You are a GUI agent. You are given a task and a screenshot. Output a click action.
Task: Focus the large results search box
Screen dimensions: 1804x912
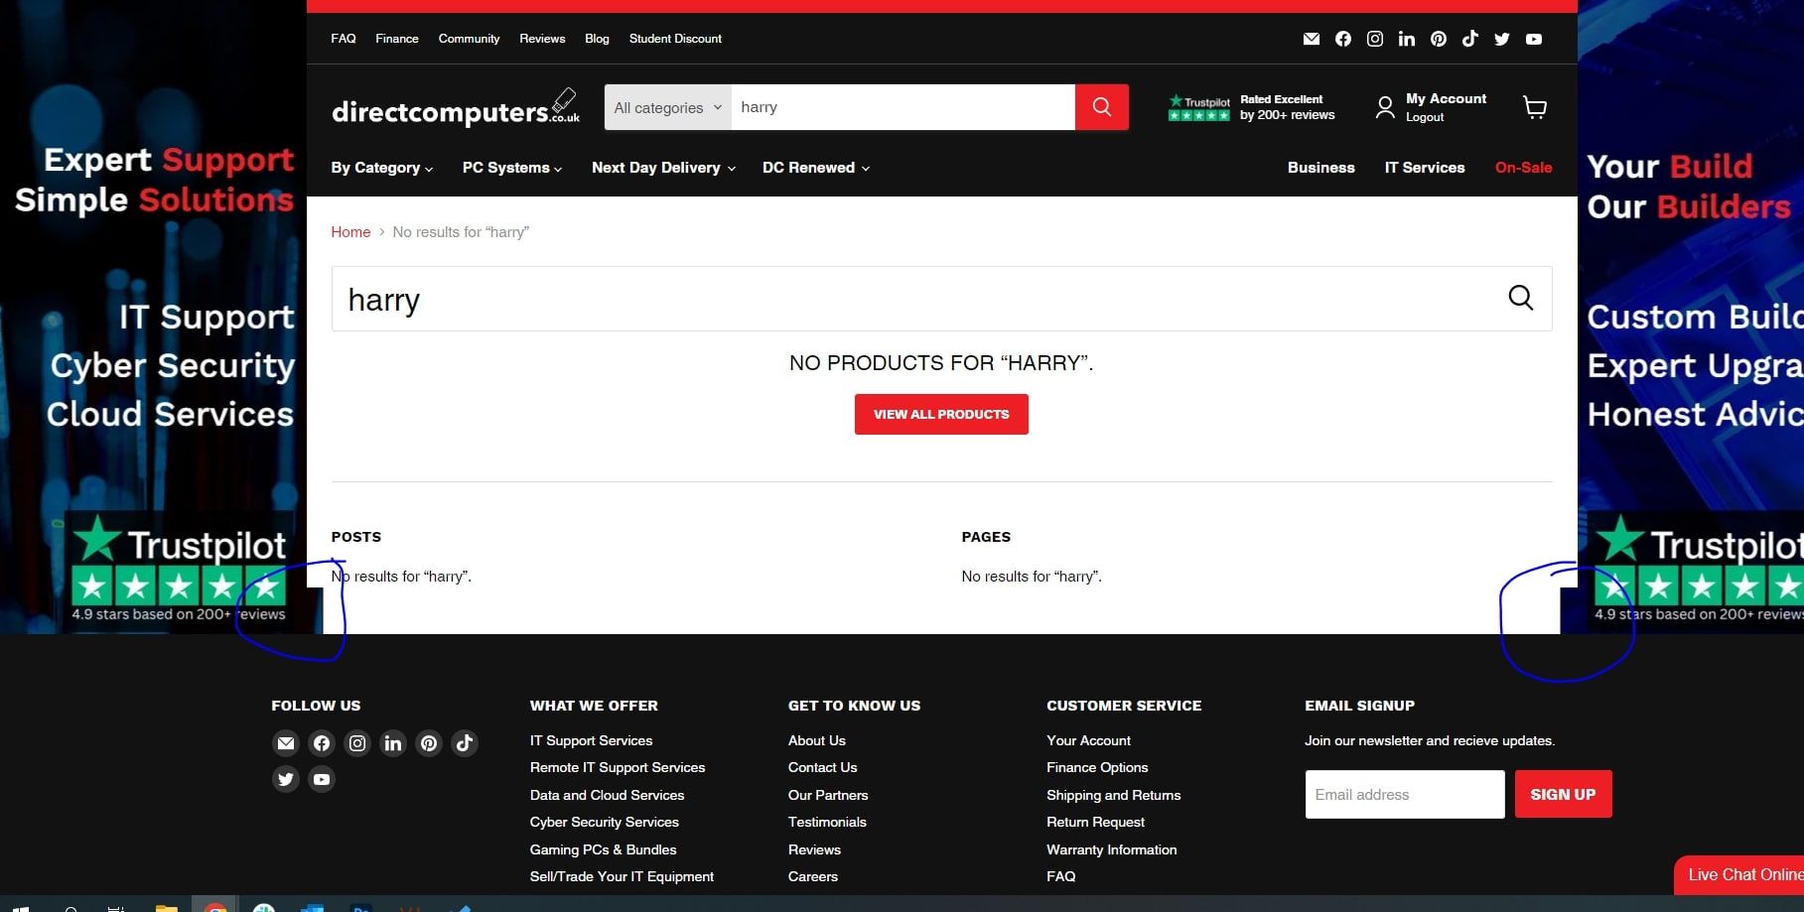click(x=941, y=299)
